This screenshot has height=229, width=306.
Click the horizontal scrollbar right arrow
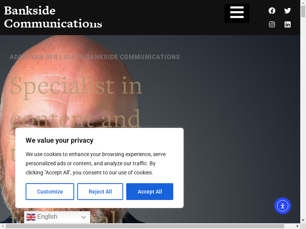[298, 226]
